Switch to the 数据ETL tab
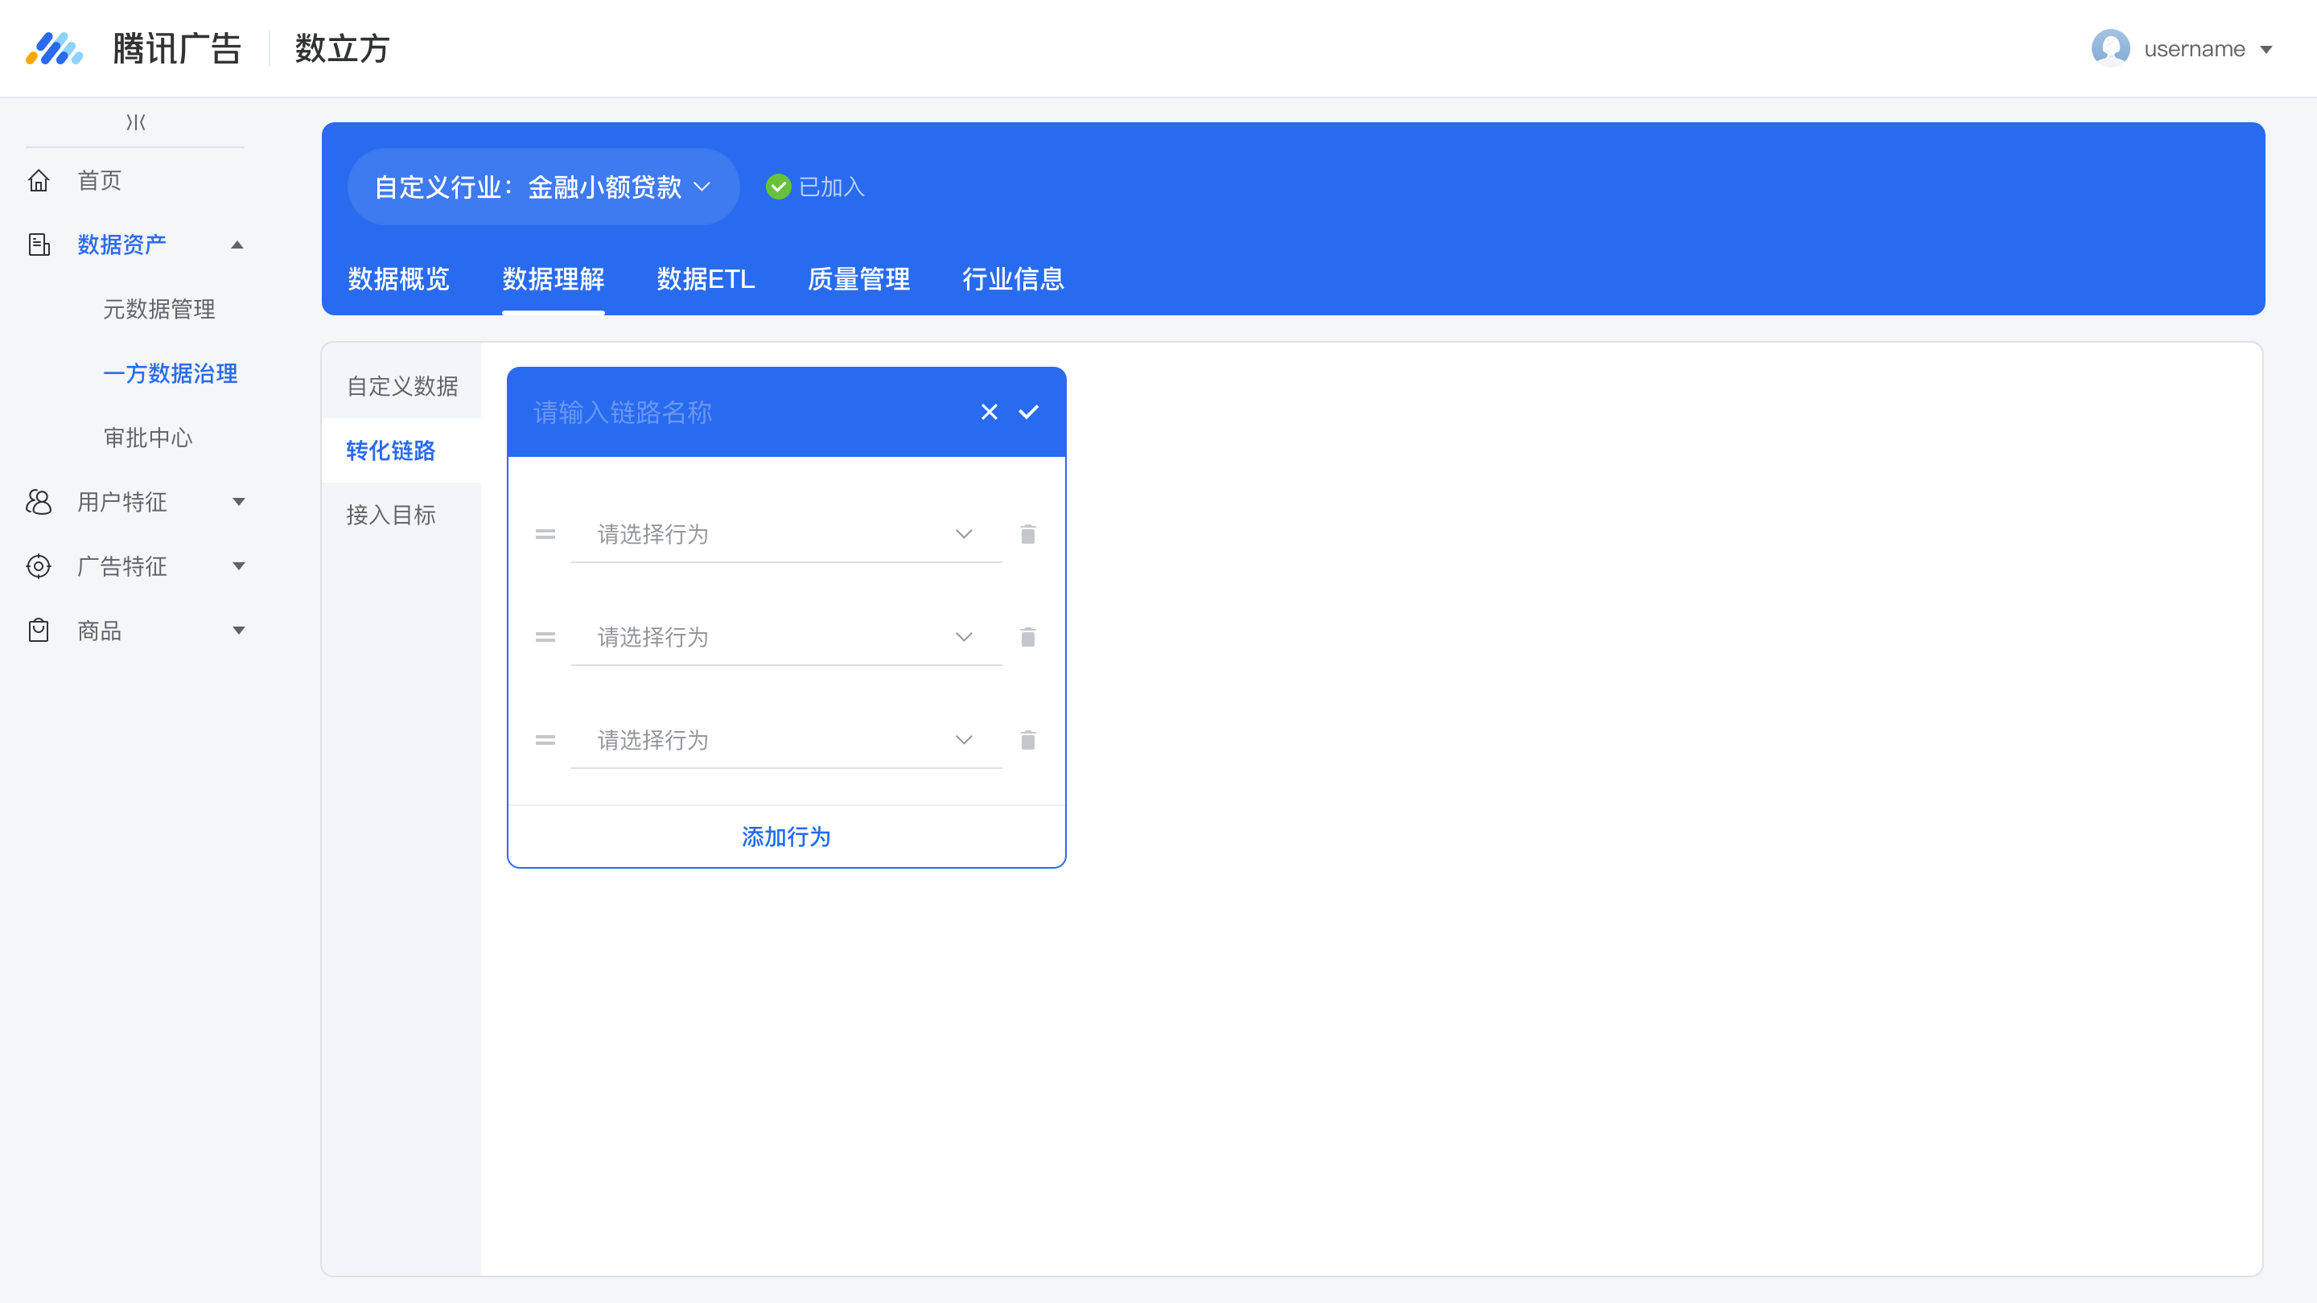Image resolution: width=2317 pixels, height=1303 pixels. point(706,279)
